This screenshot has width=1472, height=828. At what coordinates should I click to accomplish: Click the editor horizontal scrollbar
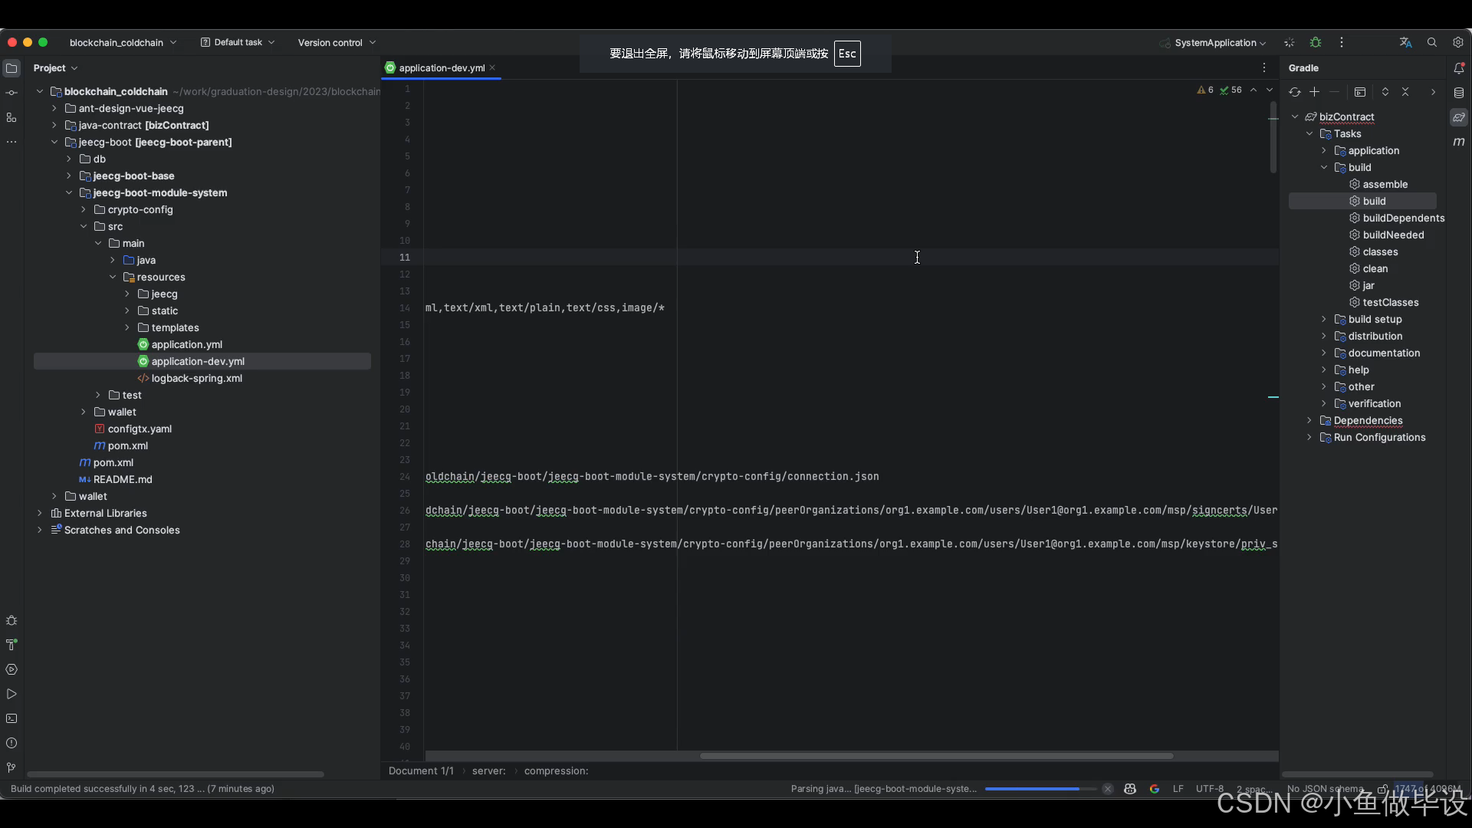pos(936,756)
